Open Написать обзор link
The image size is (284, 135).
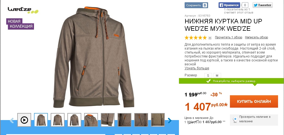(256, 37)
